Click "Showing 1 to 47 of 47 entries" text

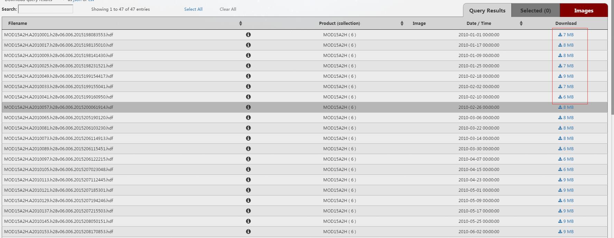[x=121, y=9]
